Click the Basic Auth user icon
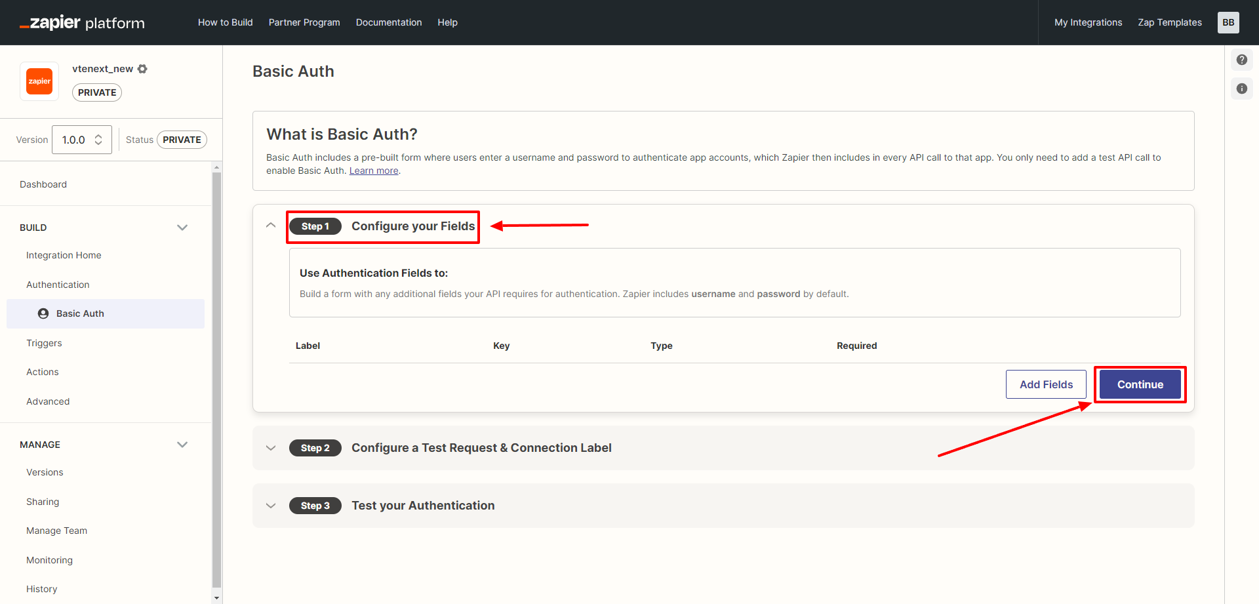Viewport: 1259px width, 604px height. pyautogui.click(x=43, y=313)
